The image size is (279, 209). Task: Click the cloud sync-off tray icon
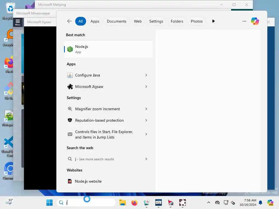point(217,202)
